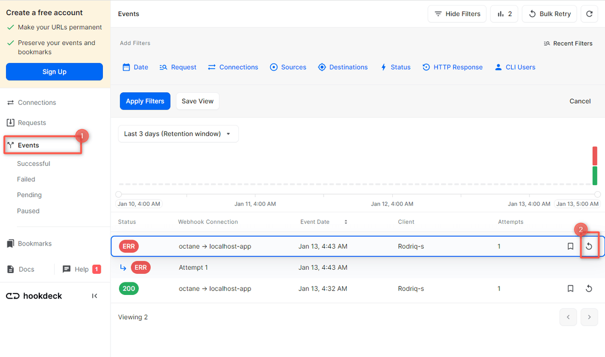Image resolution: width=605 pixels, height=357 pixels.
Task: Select Failed events in sidebar
Action: point(26,179)
